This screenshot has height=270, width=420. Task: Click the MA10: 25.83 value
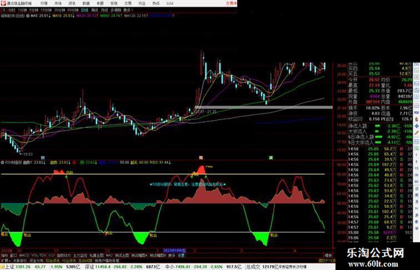pos(63,16)
